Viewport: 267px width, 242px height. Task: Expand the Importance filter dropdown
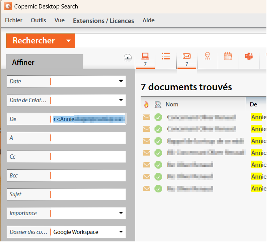tap(121, 213)
